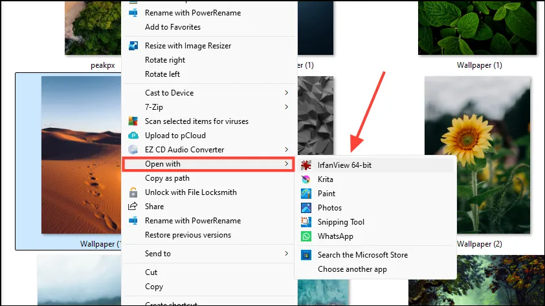Click the green WhatsApp icon
Viewport: 545px width, 306px height.
tap(306, 236)
